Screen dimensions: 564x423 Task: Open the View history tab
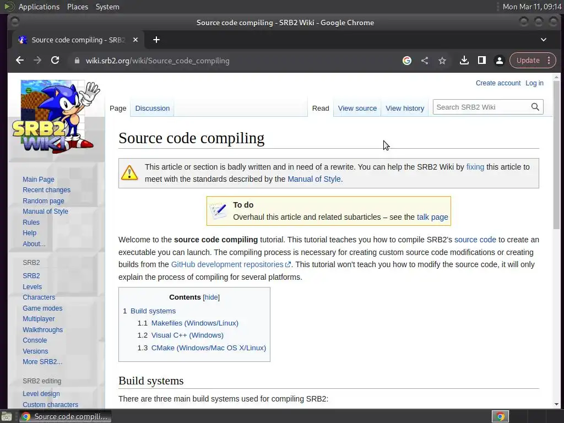405,109
